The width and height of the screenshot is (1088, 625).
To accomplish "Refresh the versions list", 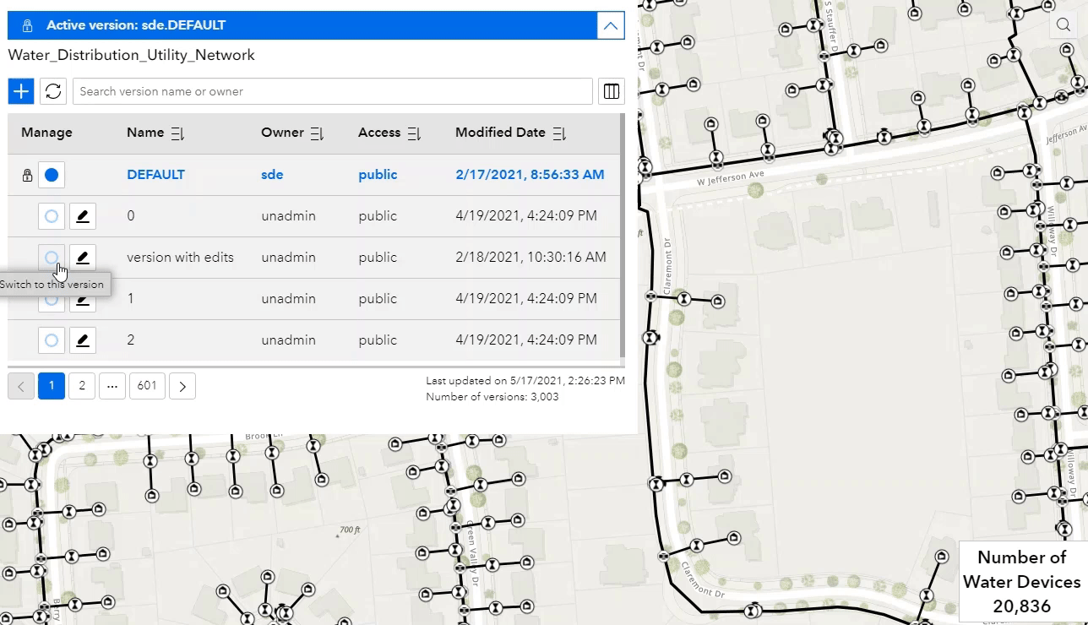I will point(53,90).
